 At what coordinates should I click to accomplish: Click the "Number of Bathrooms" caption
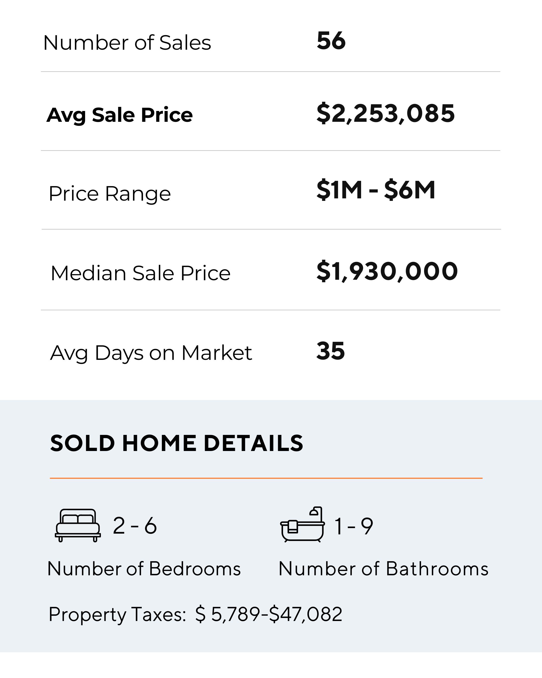(x=383, y=569)
